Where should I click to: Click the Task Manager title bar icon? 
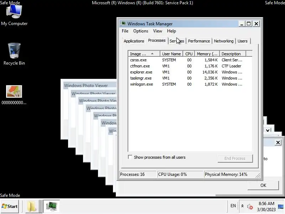[x=124, y=24]
